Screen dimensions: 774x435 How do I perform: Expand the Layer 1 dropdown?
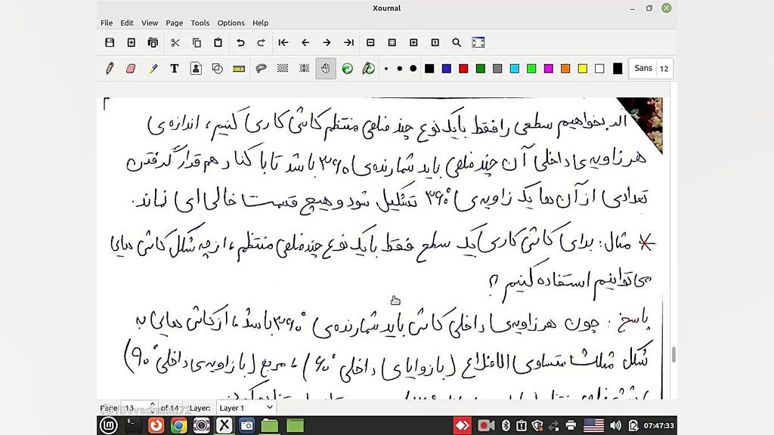[x=246, y=408]
